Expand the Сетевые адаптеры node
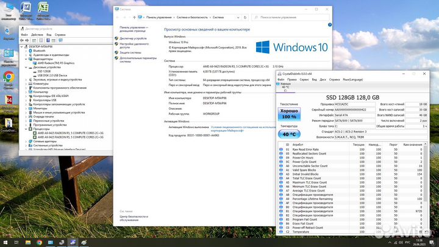 [x=26, y=141]
